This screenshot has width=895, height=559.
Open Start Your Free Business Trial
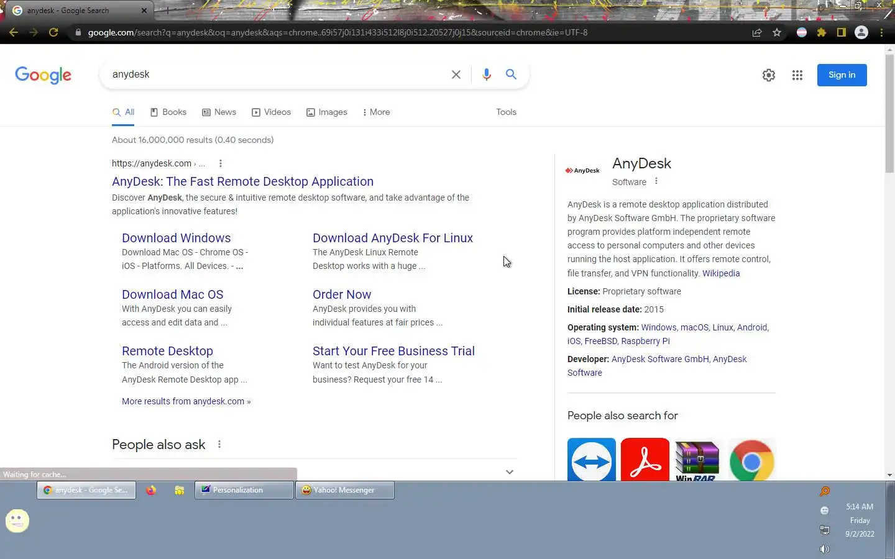393,351
